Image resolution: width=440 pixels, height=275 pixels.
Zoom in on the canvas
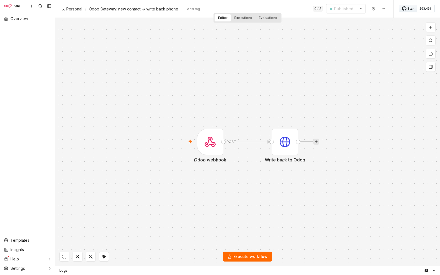click(78, 257)
